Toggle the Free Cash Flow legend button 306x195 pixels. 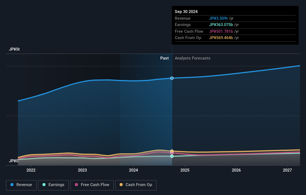click(92, 185)
